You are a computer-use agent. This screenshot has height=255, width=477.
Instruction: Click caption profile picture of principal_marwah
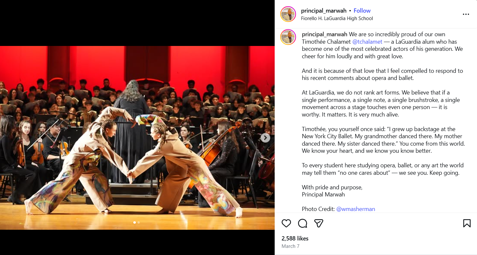pos(288,37)
